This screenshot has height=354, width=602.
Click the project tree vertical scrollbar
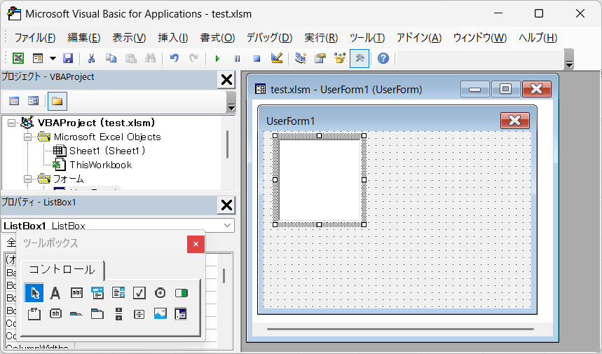227,144
